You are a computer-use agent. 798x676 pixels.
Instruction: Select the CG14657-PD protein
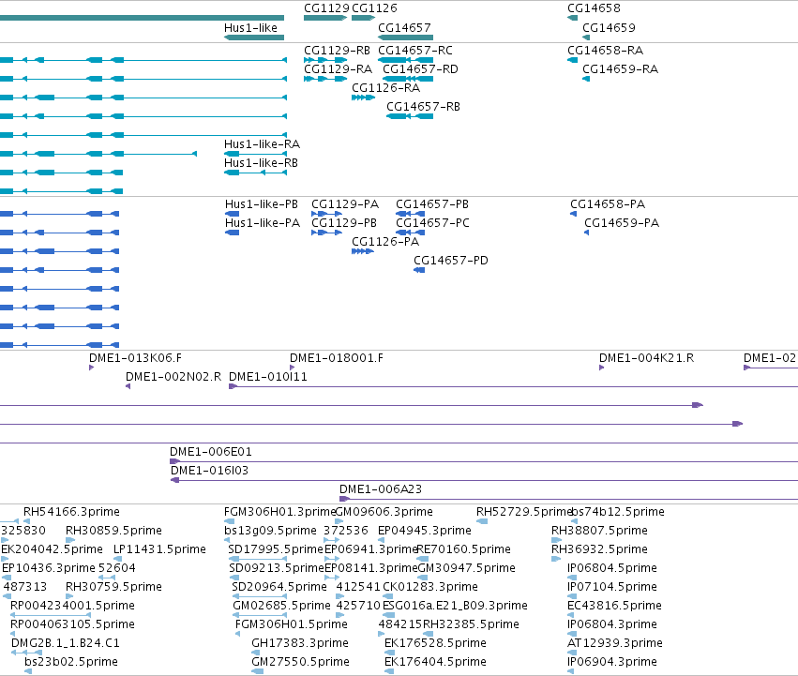pyautogui.click(x=419, y=270)
